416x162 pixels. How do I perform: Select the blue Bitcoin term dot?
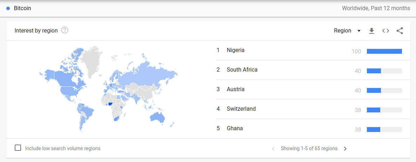8,8
